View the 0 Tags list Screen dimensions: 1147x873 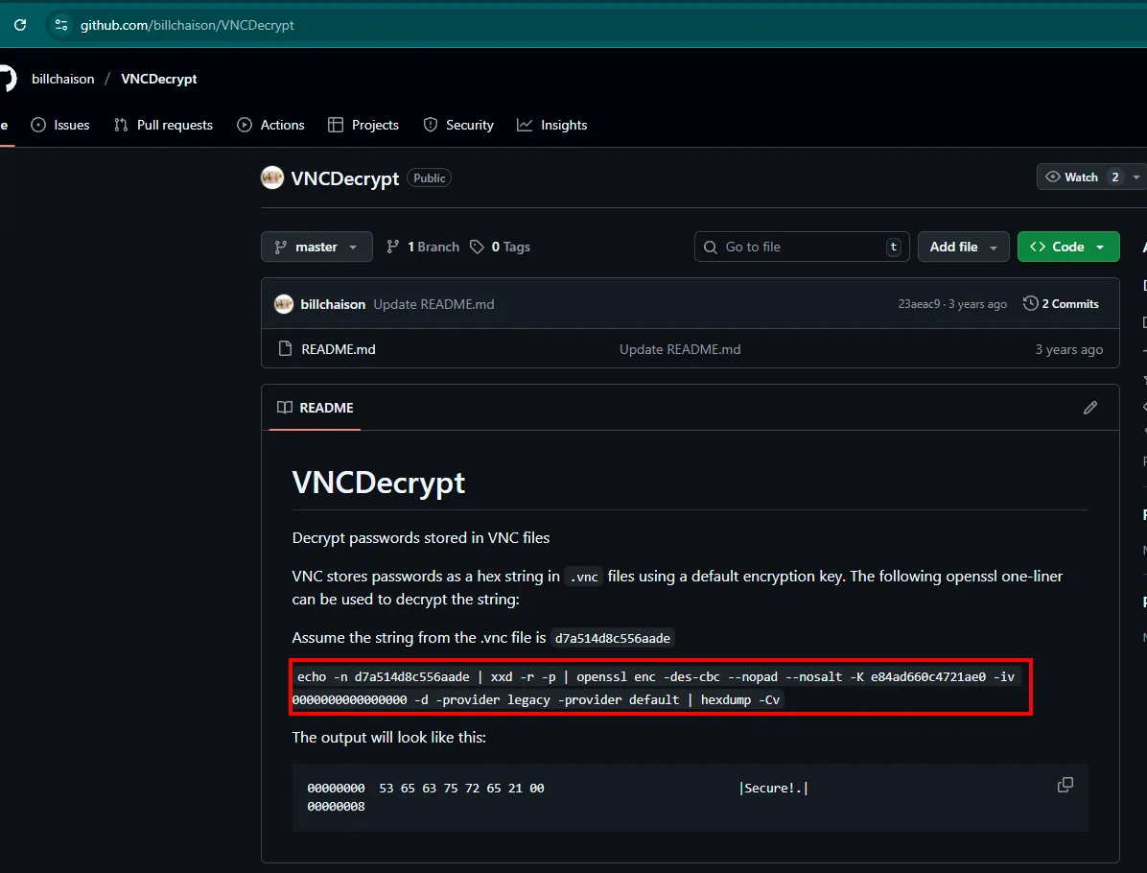coord(501,248)
